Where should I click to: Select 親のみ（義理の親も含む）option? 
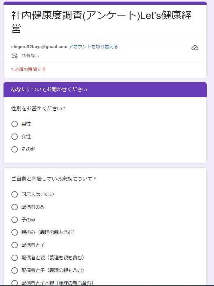[x=15, y=232]
